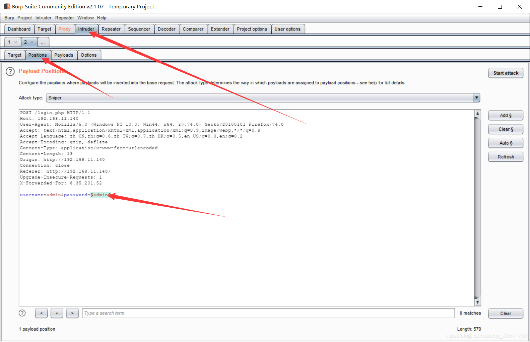The height and width of the screenshot is (342, 530).
Task: Select the Positions sub-tab
Action: 38,55
